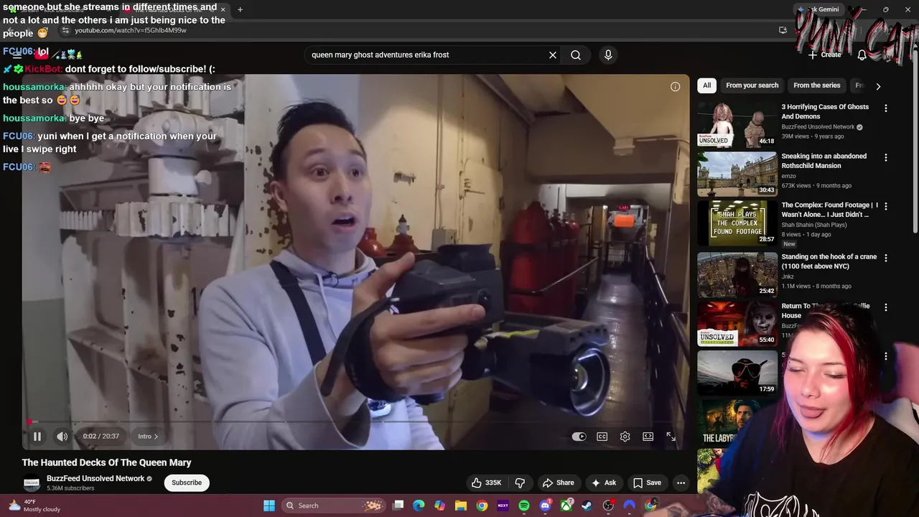Open the 17:59 video thumbnail
This screenshot has width=919, height=517.
(737, 373)
